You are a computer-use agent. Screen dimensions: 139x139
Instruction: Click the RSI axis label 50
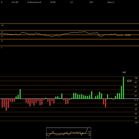[x=2, y=36]
